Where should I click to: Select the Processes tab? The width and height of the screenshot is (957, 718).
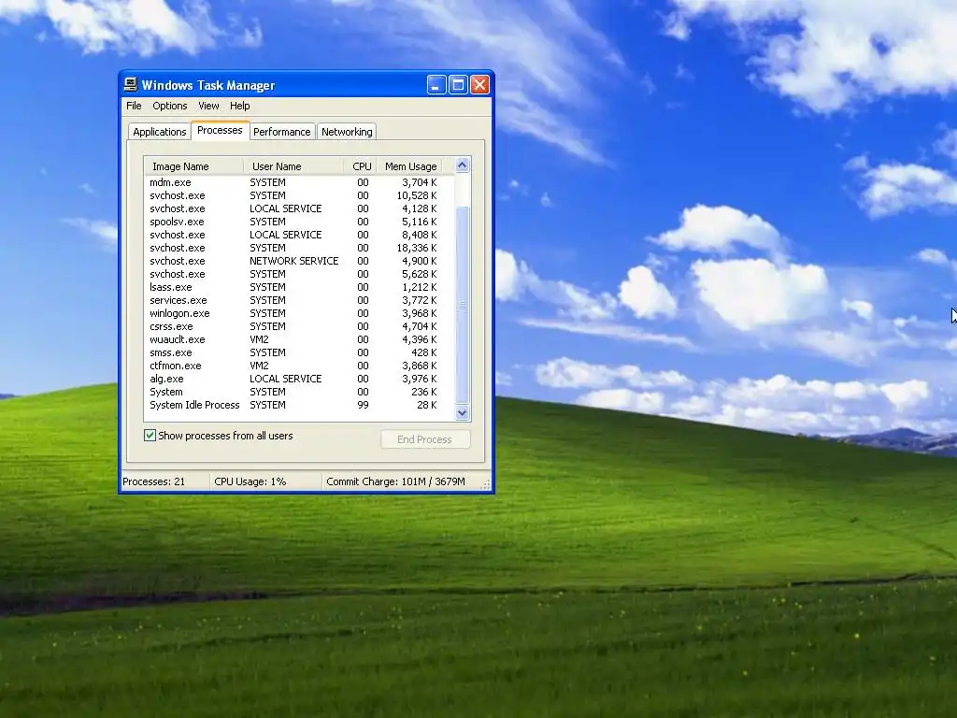[x=220, y=130]
